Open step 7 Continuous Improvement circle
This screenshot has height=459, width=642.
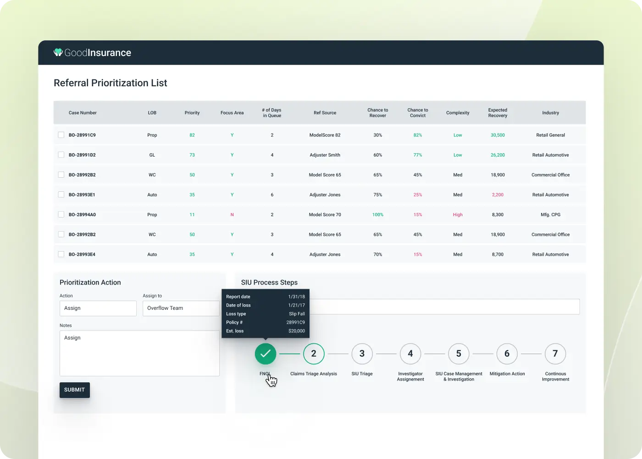(x=555, y=353)
